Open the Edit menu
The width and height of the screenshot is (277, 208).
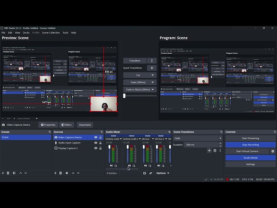pos(10,33)
